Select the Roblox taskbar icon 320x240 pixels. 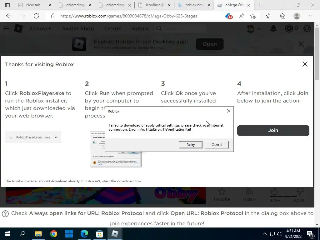pos(115,234)
